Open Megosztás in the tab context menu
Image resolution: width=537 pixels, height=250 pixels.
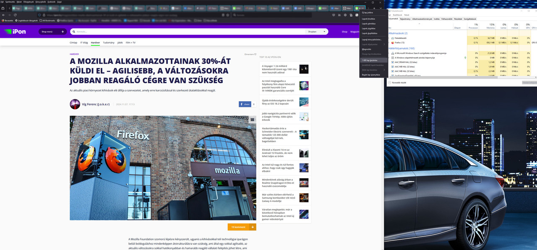point(374,49)
